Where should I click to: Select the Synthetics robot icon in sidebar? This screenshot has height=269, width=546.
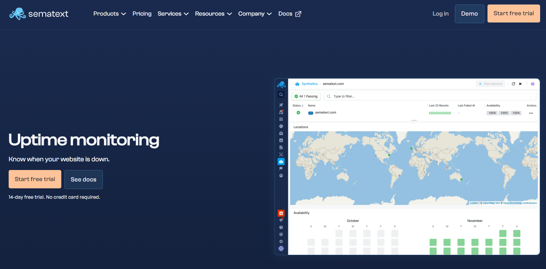pos(281,161)
